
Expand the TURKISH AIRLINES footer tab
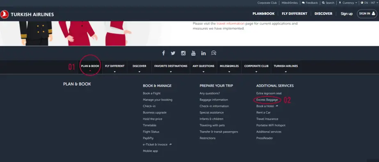tap(286, 67)
